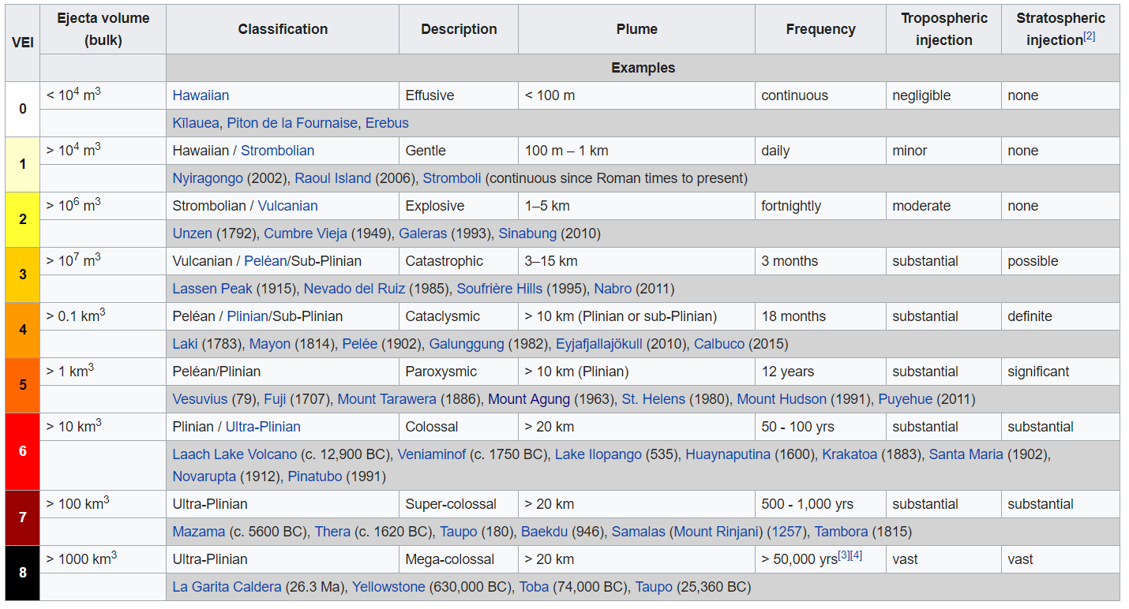Click the Krakatoa link
The image size is (1129, 609).
coord(849,454)
